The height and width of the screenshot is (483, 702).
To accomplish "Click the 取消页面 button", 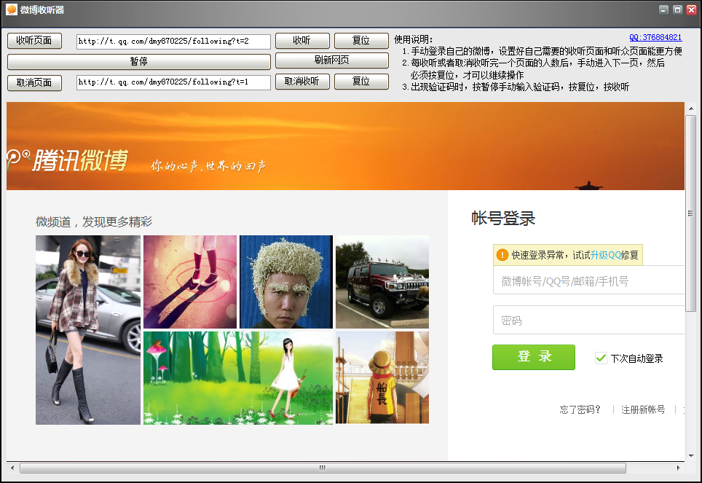I will [34, 82].
